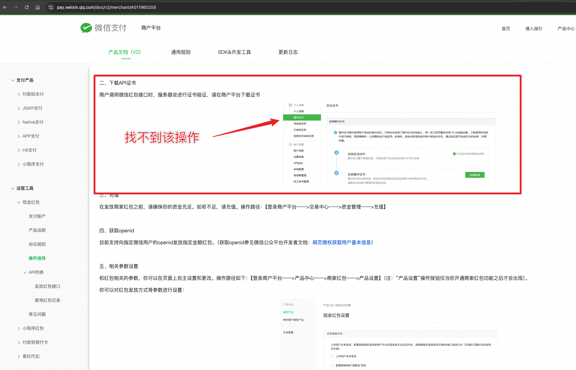Click the 现金红包设置 screenshot image

tap(389, 334)
